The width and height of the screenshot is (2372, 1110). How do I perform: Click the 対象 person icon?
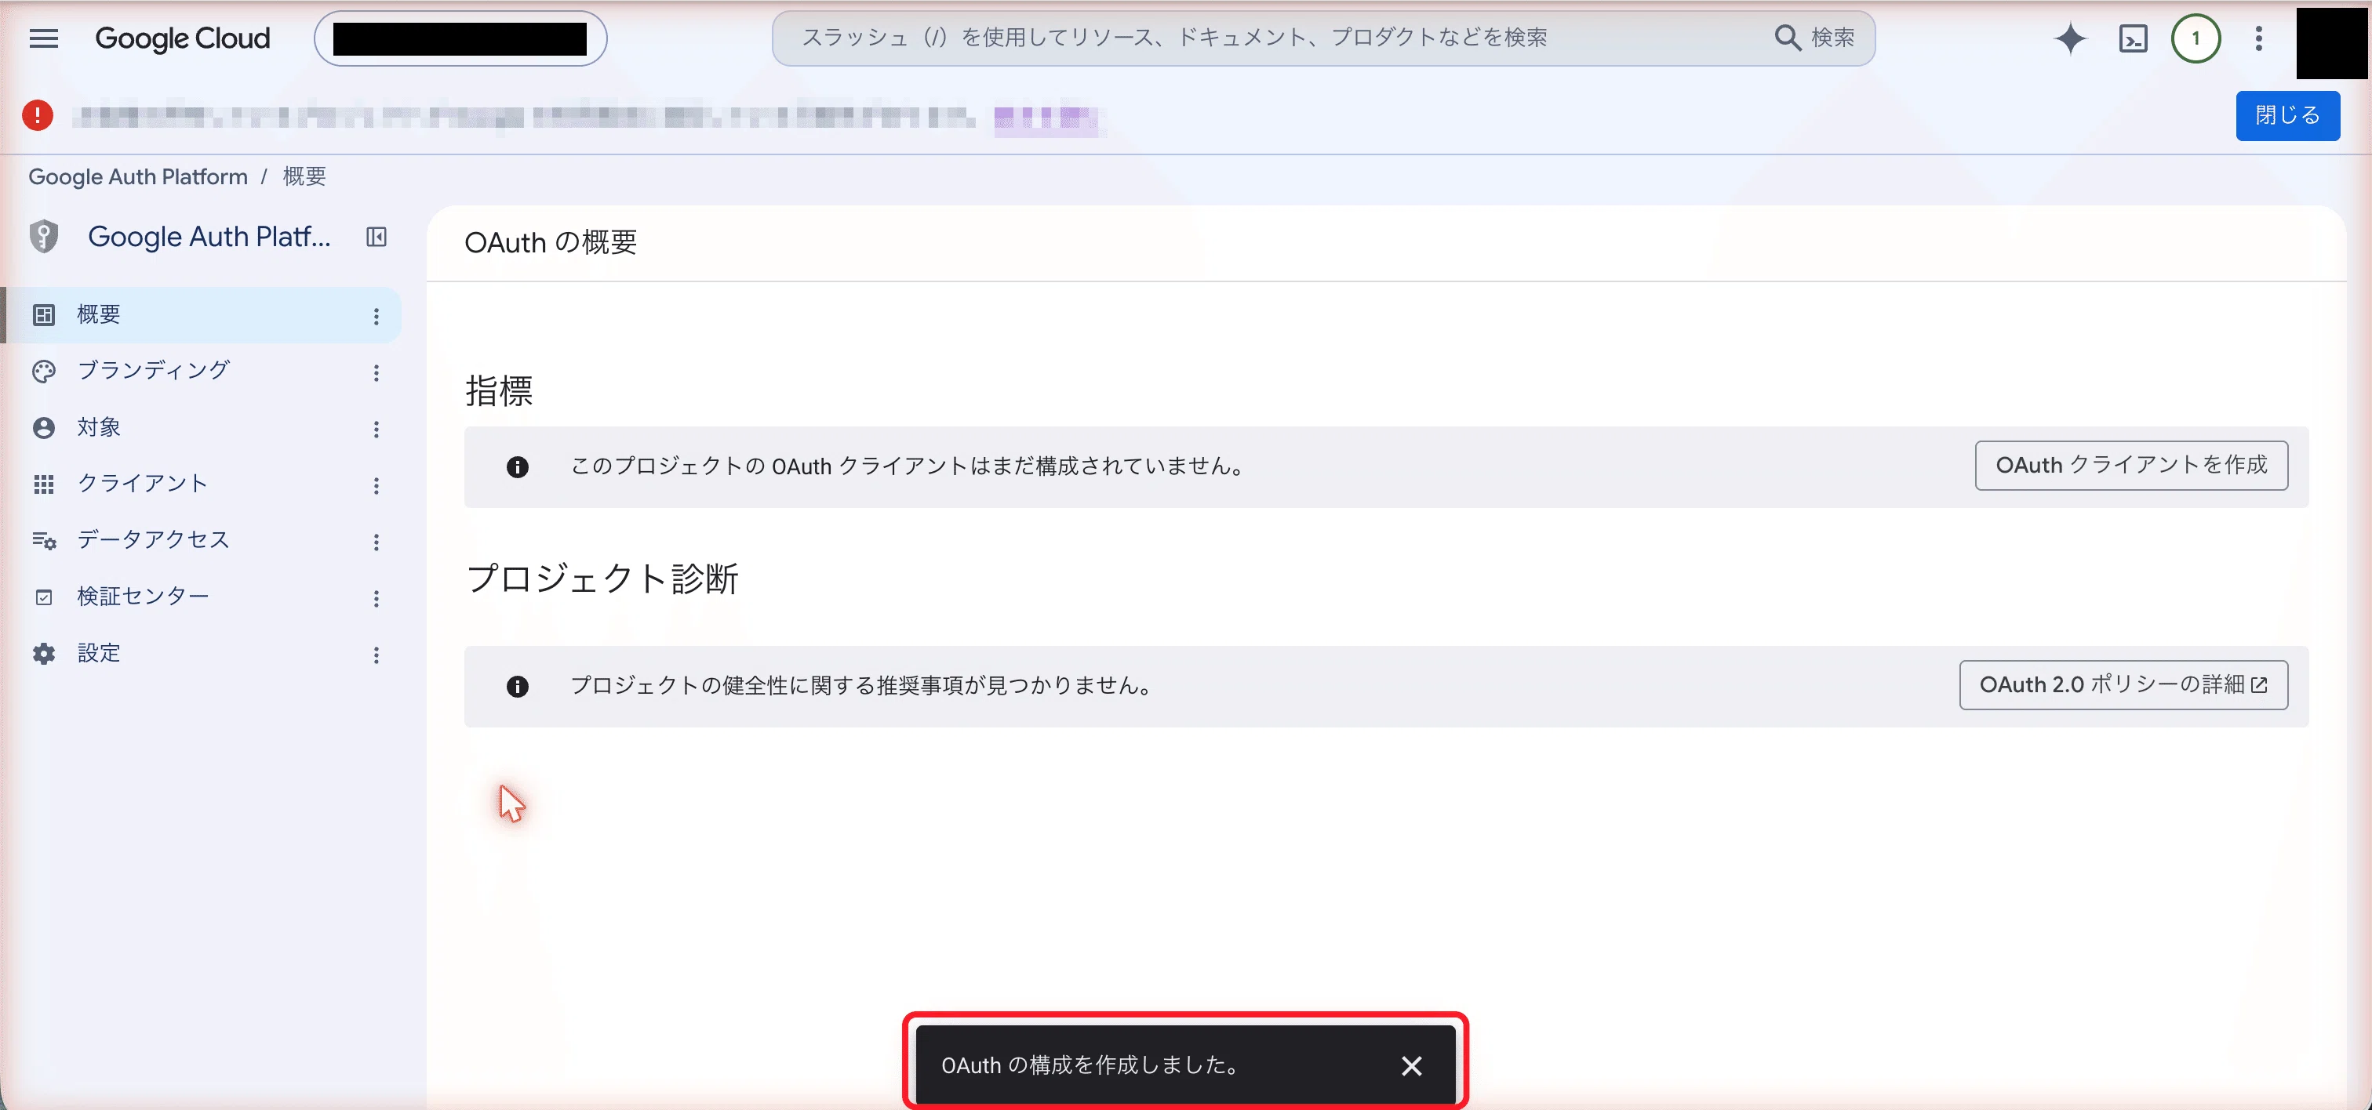tap(43, 428)
